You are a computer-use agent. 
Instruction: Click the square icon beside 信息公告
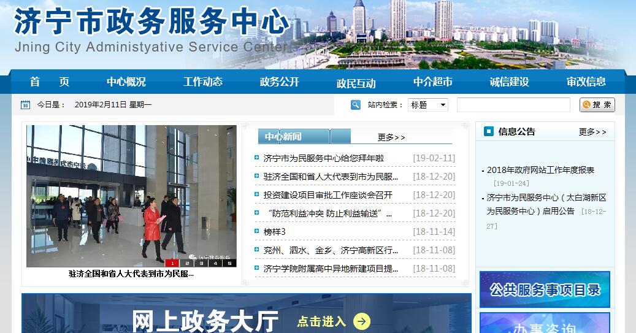(488, 131)
